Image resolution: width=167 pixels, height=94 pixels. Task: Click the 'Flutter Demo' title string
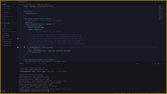39,28
